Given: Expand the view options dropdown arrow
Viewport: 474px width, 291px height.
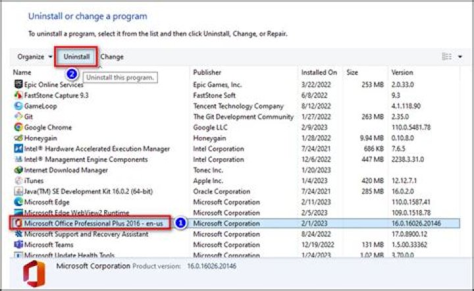Looking at the screenshot, I should (x=460, y=57).
